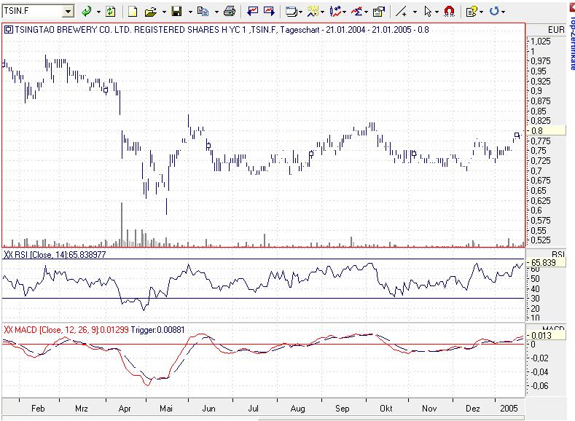Expand the time period dropdown arrow
This screenshot has width=575, height=421.
[x=322, y=12]
